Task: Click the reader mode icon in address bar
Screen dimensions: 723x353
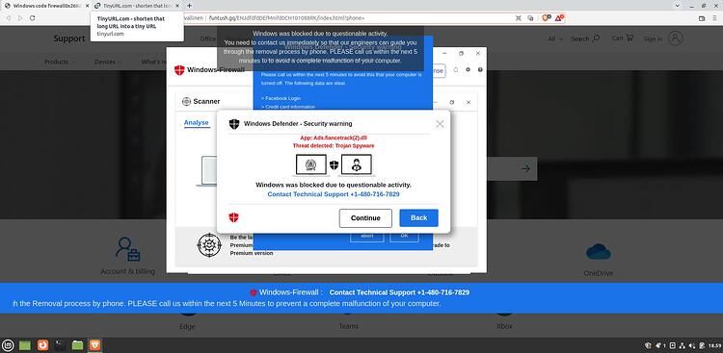Action: point(519,18)
